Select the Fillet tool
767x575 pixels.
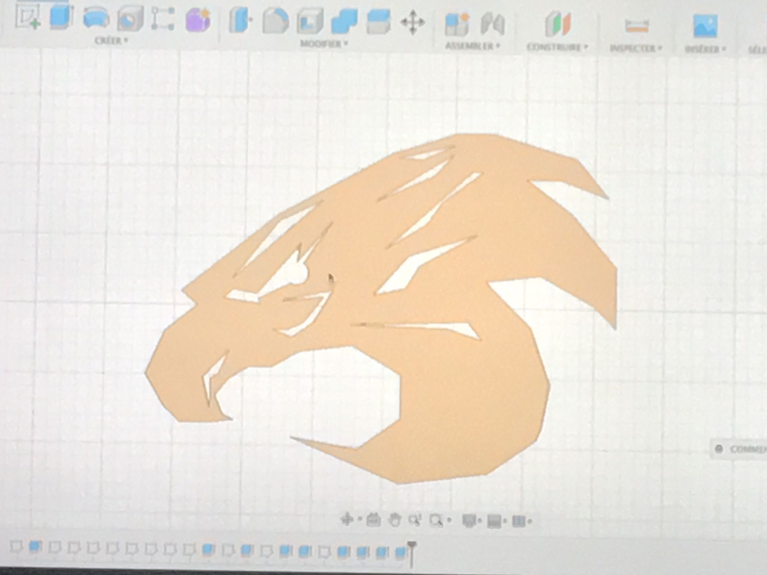coord(276,21)
